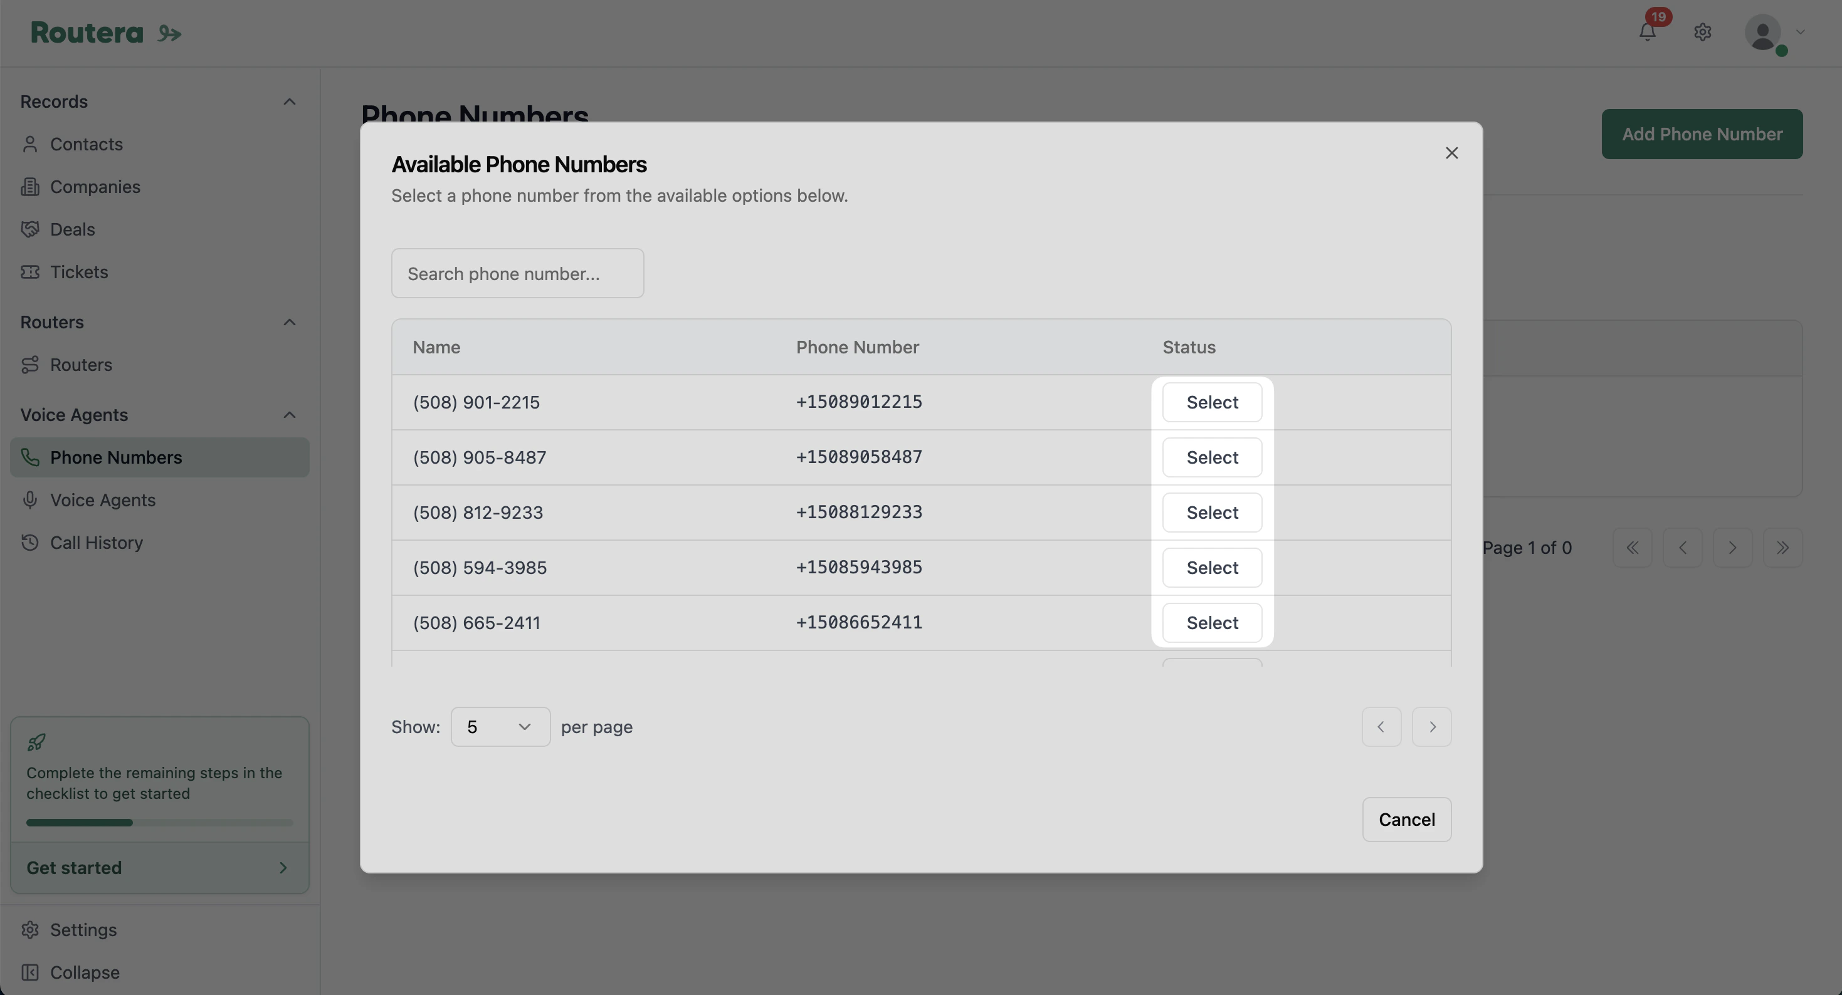This screenshot has height=995, width=1842.
Task: Go to previous page in dialog
Action: [x=1382, y=727]
